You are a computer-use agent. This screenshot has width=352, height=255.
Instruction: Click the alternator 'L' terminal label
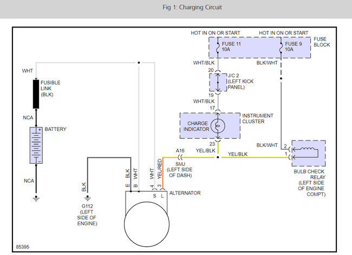[x=162, y=196]
